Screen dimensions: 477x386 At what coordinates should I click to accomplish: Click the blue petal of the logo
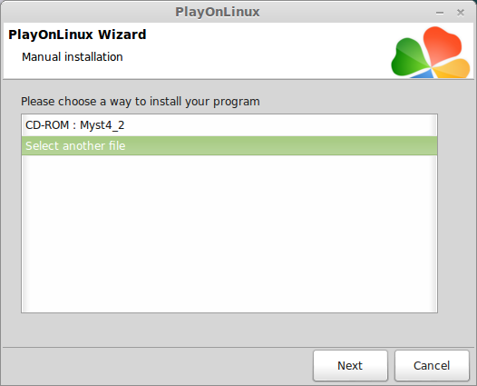[x=423, y=74]
